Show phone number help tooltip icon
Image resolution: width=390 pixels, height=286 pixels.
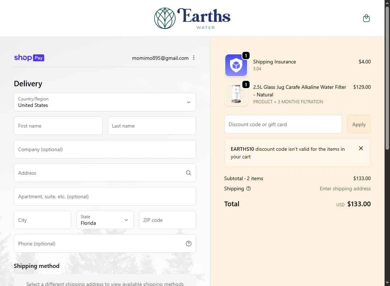tap(189, 244)
